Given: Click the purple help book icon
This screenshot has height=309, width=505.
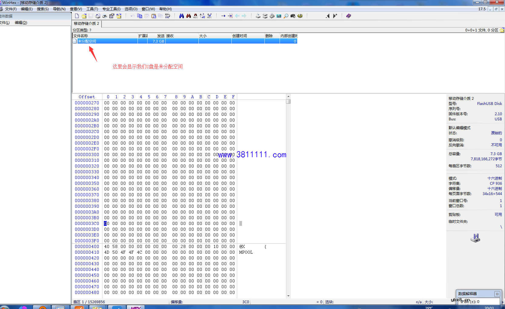Looking at the screenshot, I should pyautogui.click(x=349, y=16).
